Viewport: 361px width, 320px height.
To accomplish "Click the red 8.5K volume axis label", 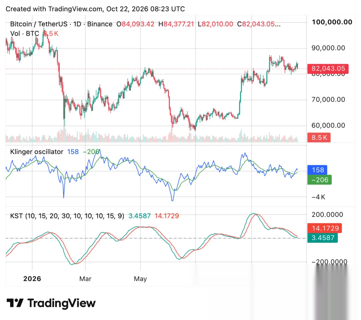I will click(319, 137).
